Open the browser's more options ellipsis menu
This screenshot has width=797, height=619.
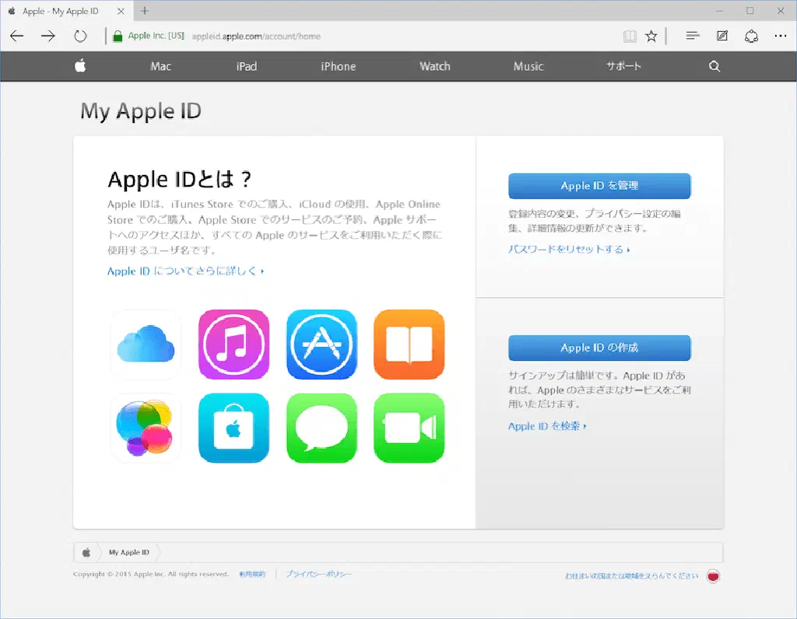point(780,36)
